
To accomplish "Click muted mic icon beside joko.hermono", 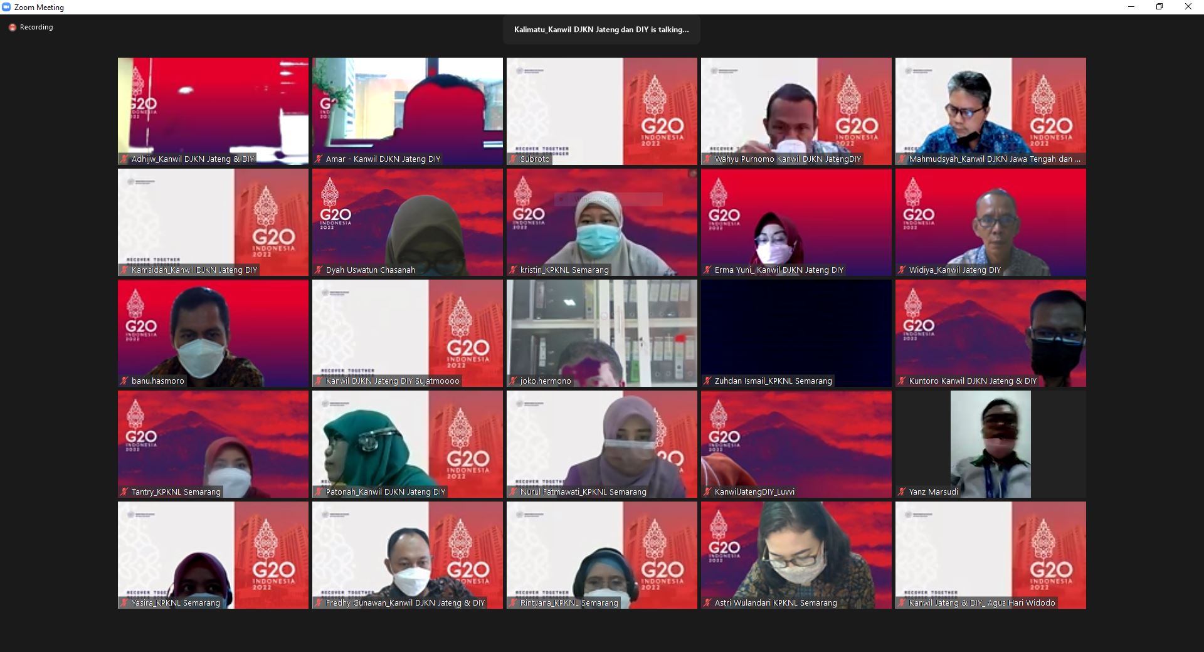I will point(513,381).
